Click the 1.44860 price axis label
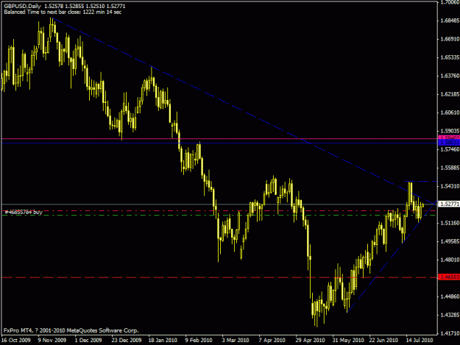The width and height of the screenshot is (460, 345). point(450,296)
